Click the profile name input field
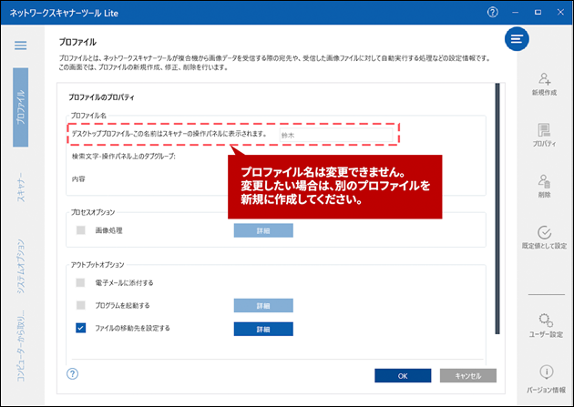This screenshot has width=574, height=407. point(337,135)
